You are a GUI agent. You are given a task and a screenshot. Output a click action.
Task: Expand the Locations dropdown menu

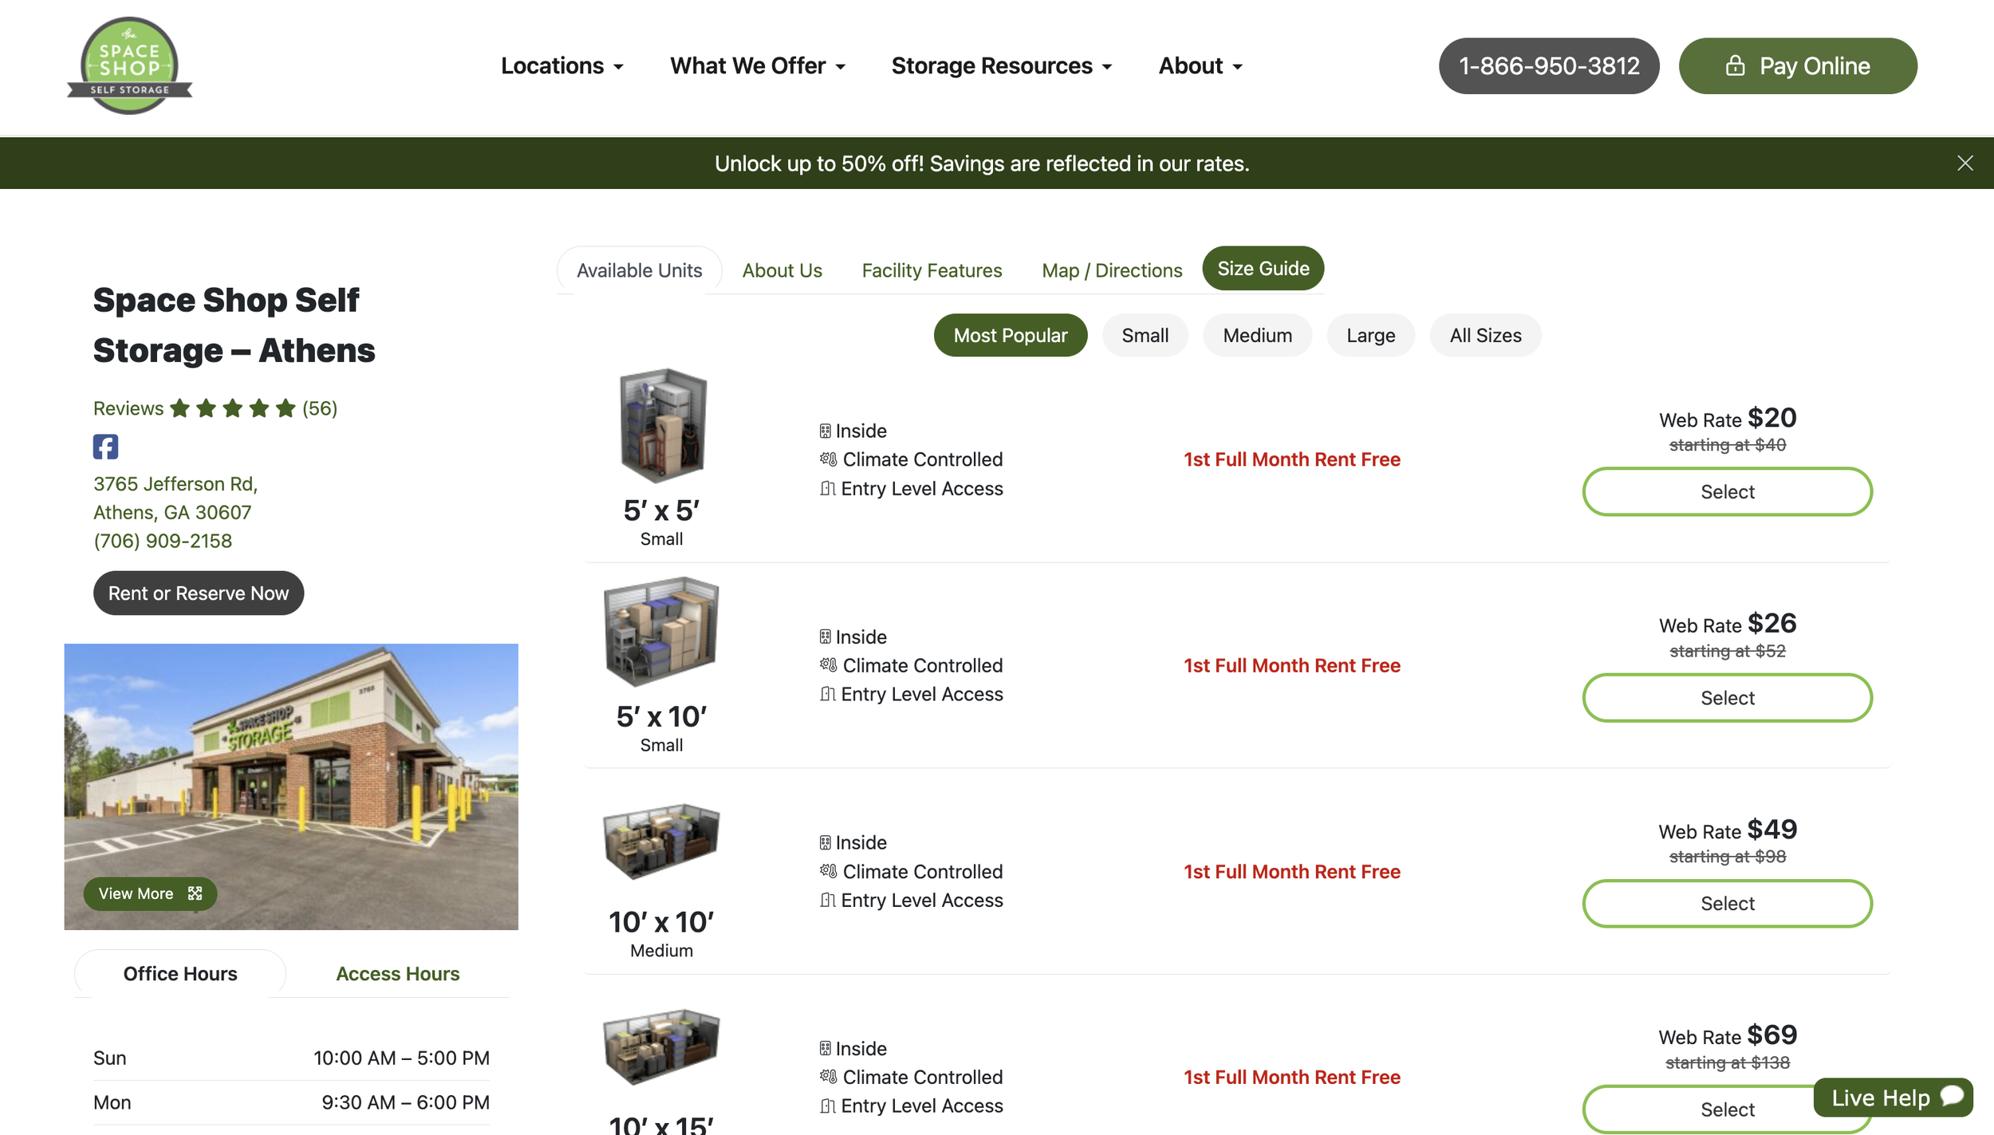(562, 66)
